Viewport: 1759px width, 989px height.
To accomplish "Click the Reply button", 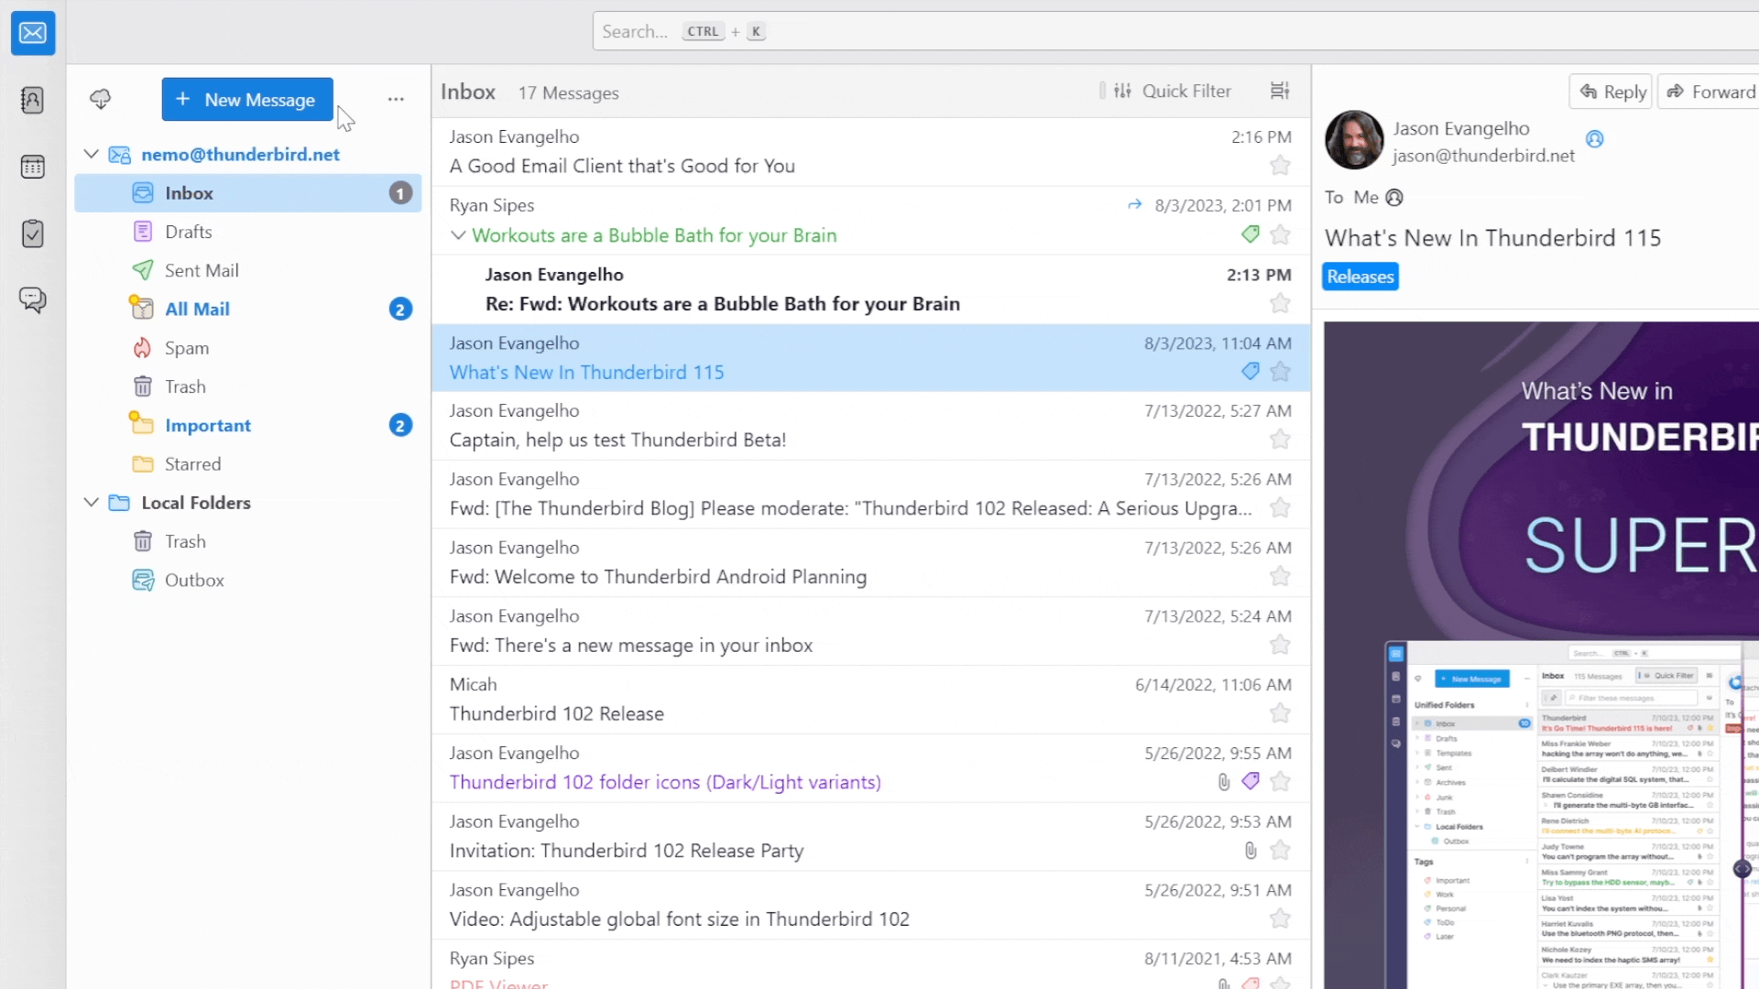I will pyautogui.click(x=1612, y=92).
